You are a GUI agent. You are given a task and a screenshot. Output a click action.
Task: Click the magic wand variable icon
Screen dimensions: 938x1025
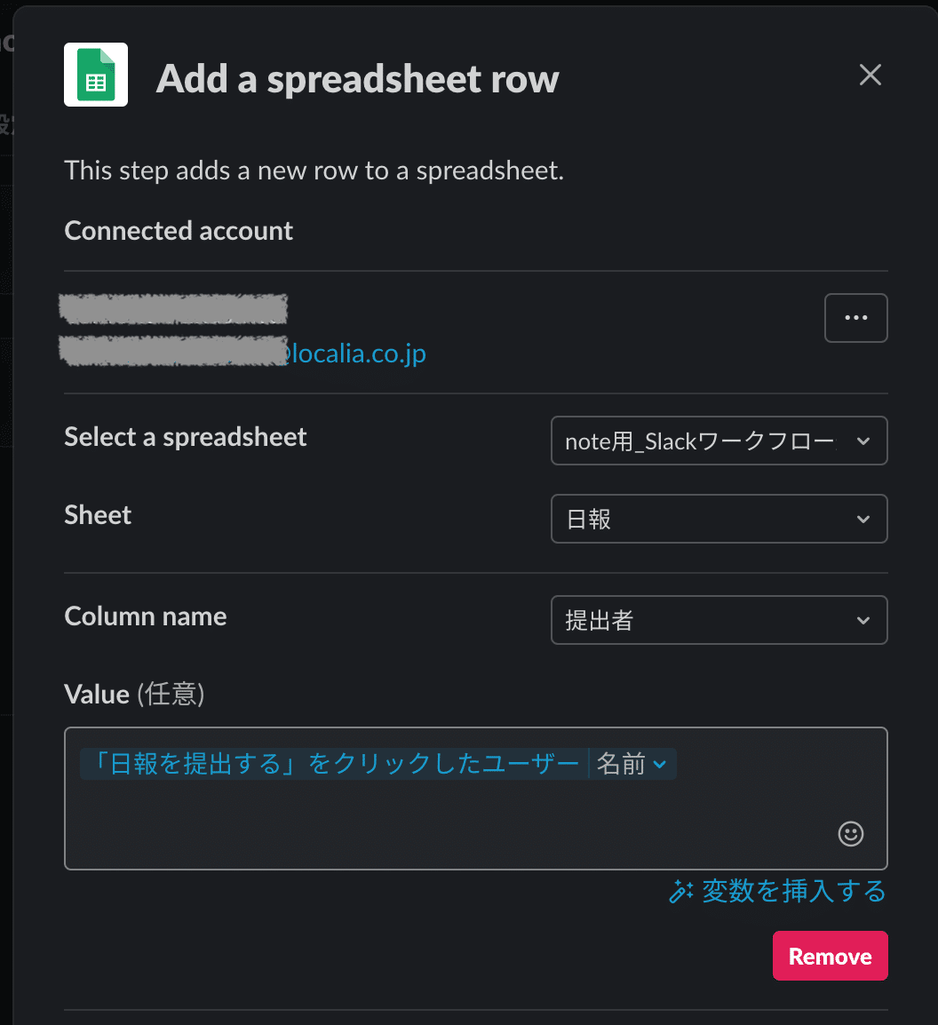[680, 891]
